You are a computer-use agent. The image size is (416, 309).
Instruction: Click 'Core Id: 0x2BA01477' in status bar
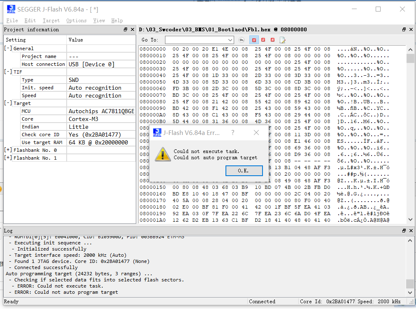pos(328,301)
